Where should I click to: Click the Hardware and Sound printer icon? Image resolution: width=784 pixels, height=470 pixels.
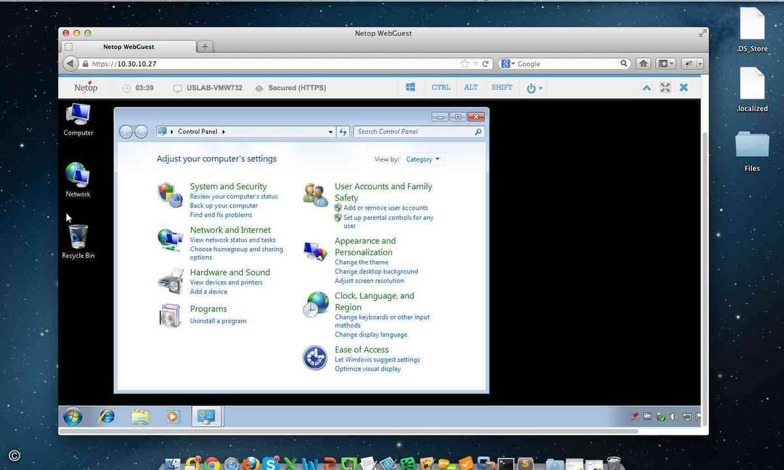click(170, 281)
